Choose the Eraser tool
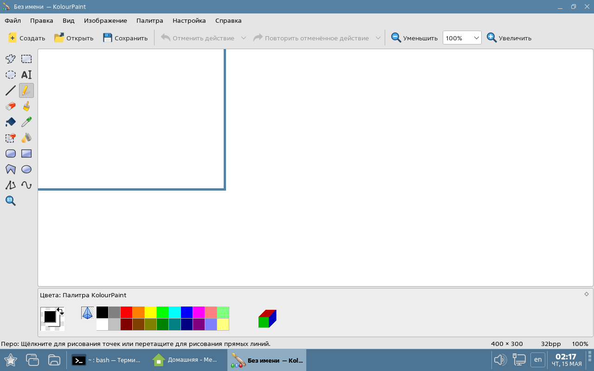Viewport: 594px width, 371px height. (x=10, y=106)
